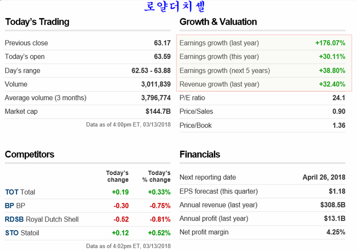Click the BP ticker link
This screenshot has height=252, width=357.
point(10,206)
